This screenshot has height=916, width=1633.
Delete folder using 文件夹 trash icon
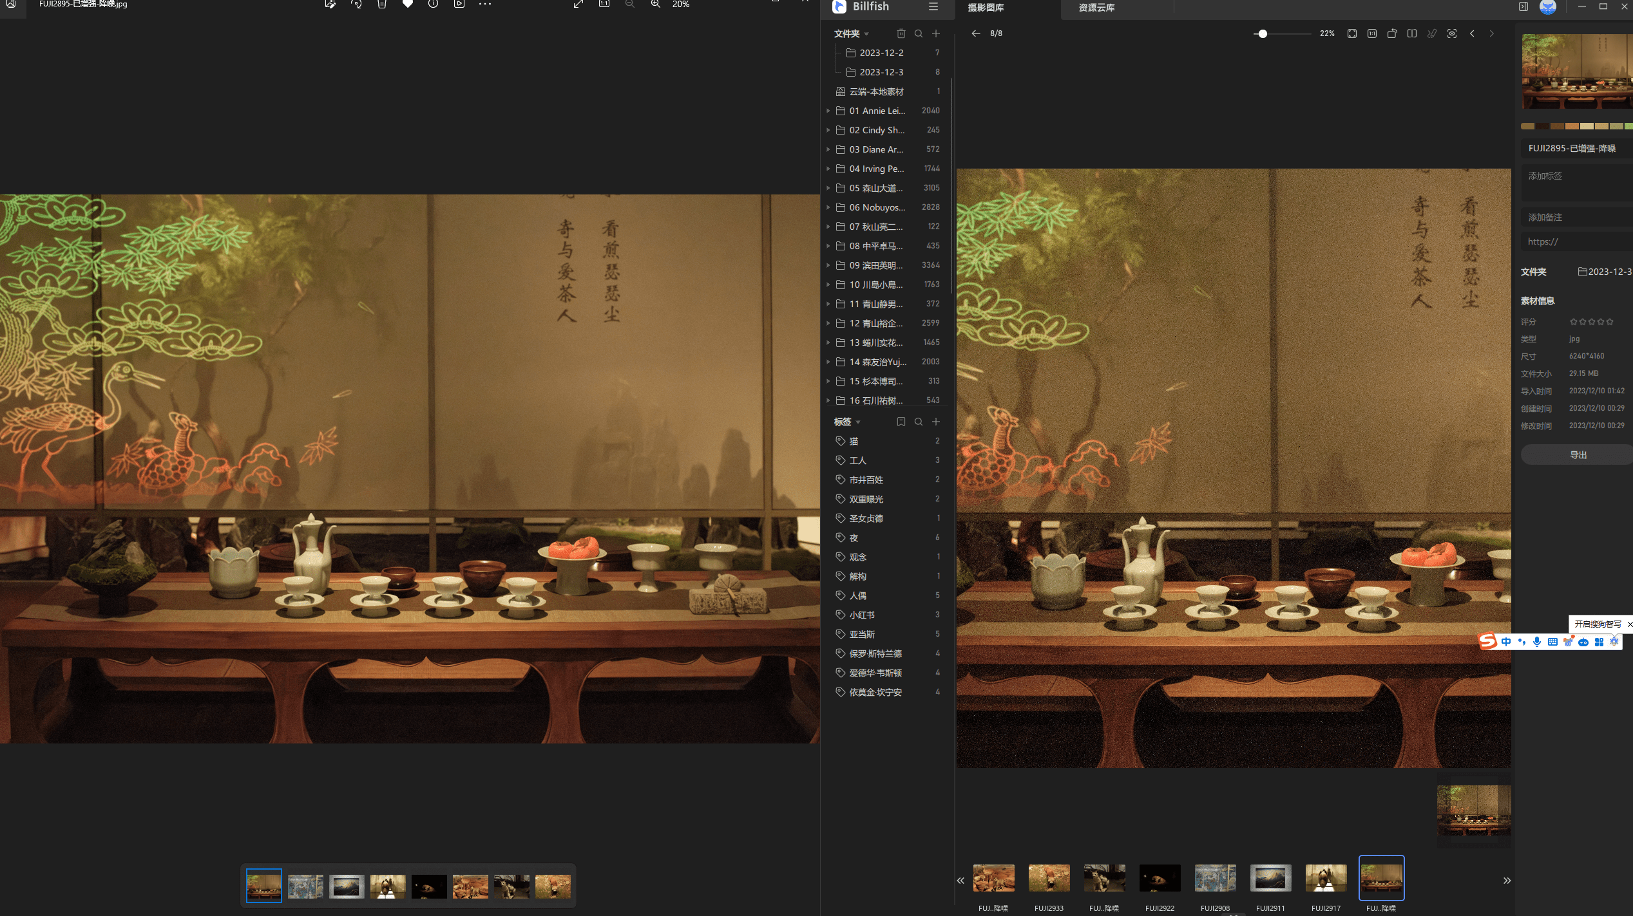pos(901,33)
